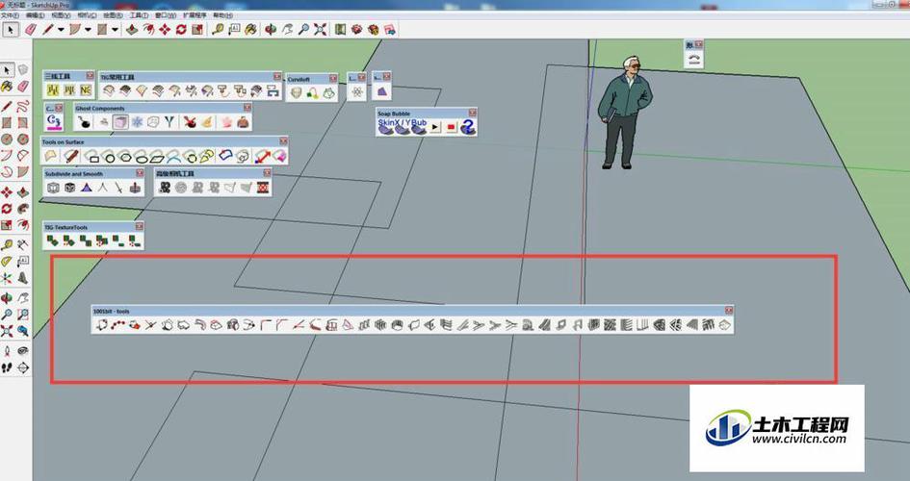The width and height of the screenshot is (910, 481).
Task: Click first cube icon in Subdivide and Smooth
Action: (53, 188)
